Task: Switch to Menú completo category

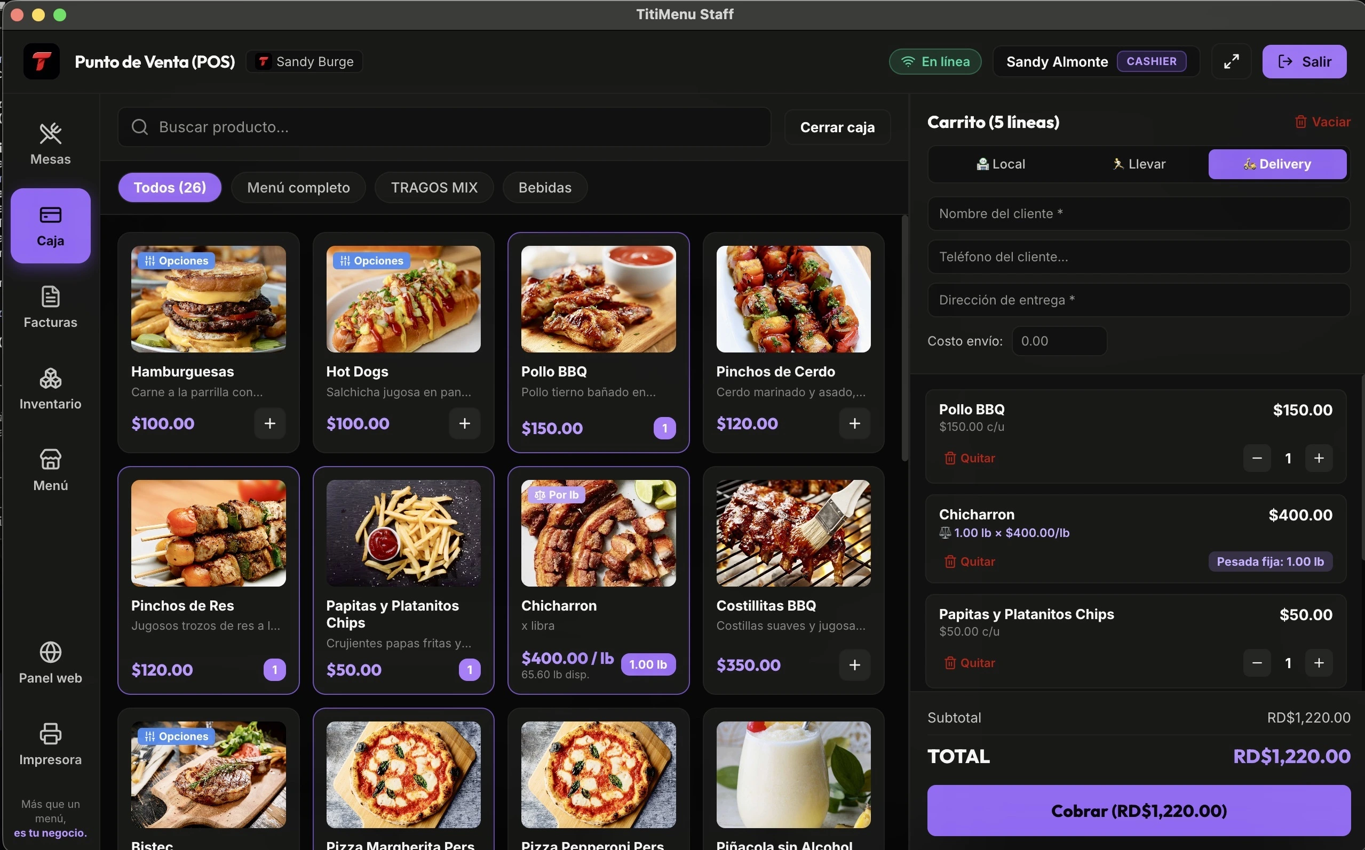Action: coord(298,187)
